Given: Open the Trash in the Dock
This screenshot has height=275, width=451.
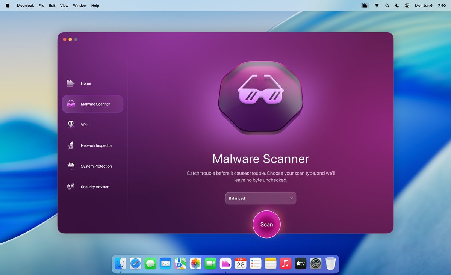Looking at the screenshot, I should 331,264.
